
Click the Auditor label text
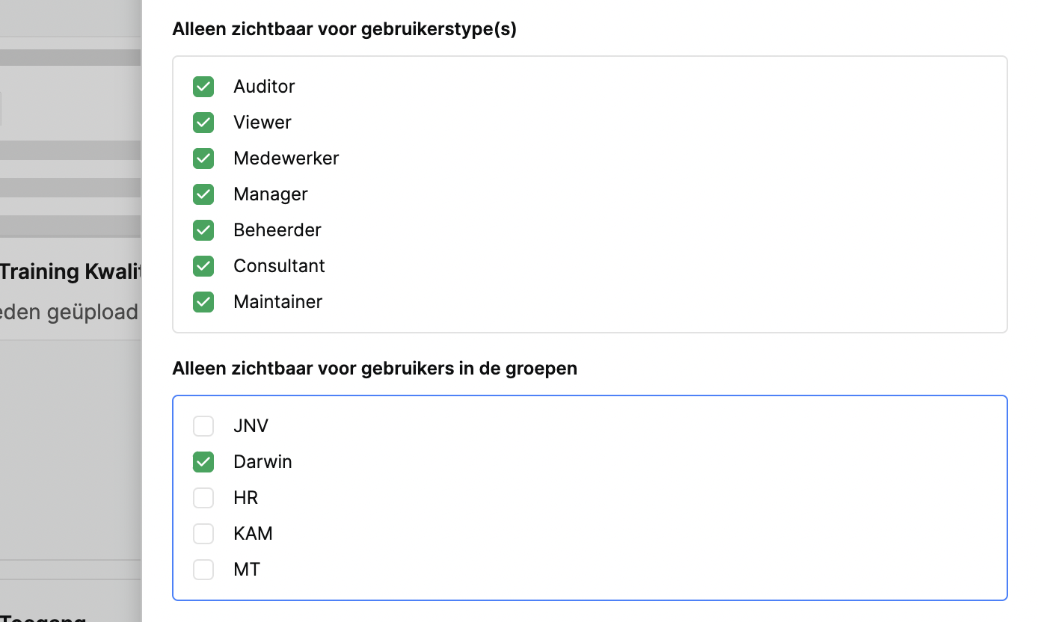(x=264, y=87)
